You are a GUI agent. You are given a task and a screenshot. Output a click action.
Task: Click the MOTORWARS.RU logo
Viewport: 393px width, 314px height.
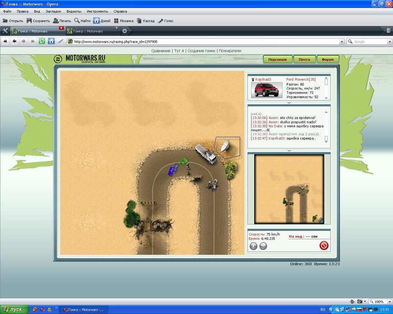(80, 59)
